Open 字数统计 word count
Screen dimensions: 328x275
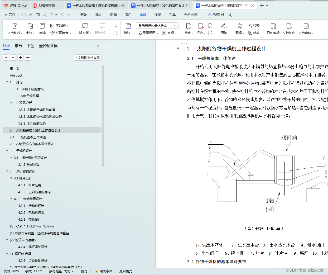point(59,26)
